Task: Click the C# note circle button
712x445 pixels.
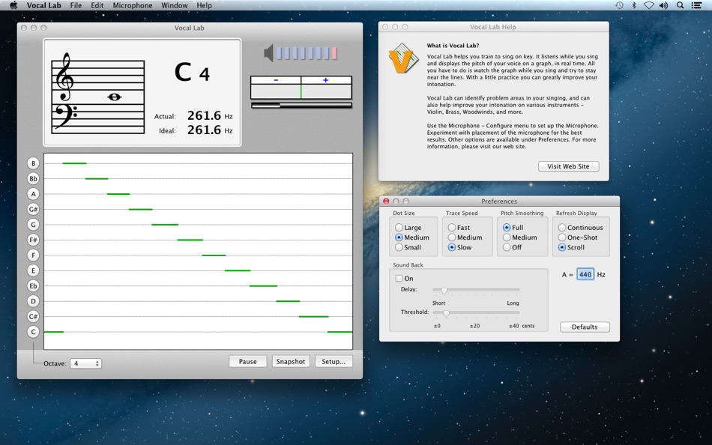Action: [x=33, y=316]
